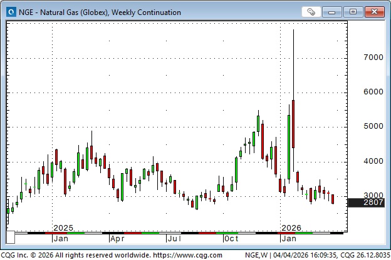This screenshot has width=391, height=260.
Task: Select the current price label 2807
Action: (x=365, y=202)
